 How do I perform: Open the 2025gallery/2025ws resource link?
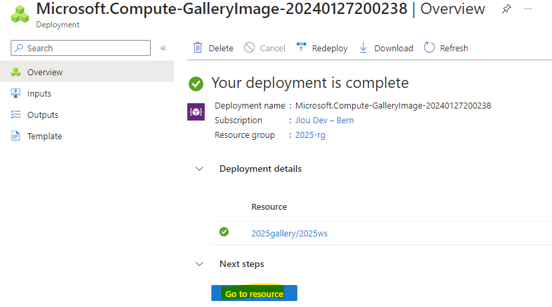[289, 234]
